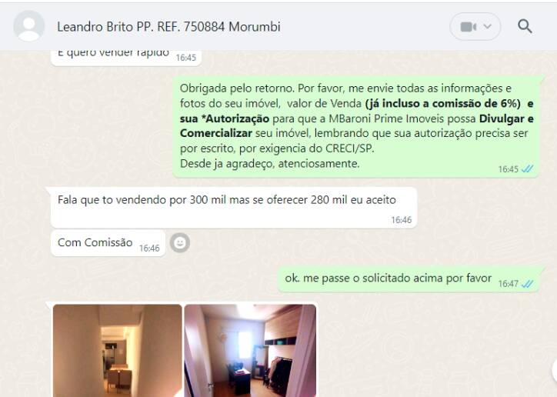Click the scroll-to-bottom button at right edge
The image size is (557, 397).
click(554, 370)
